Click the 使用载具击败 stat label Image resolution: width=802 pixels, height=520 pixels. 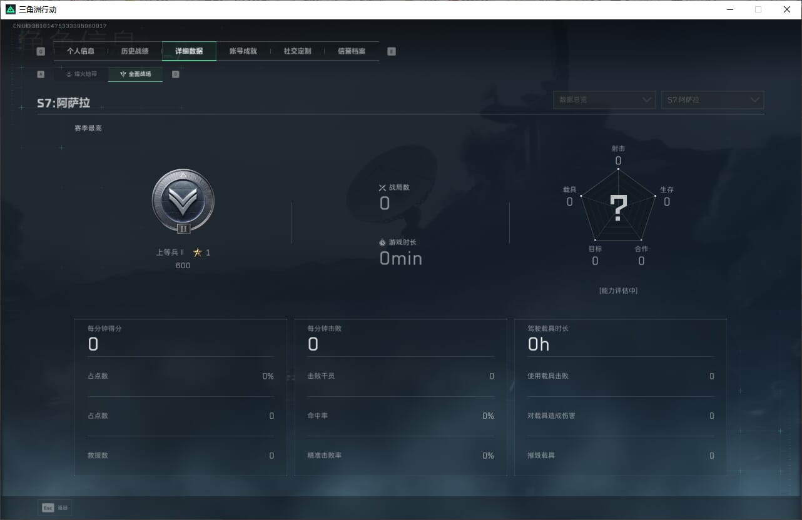548,376
